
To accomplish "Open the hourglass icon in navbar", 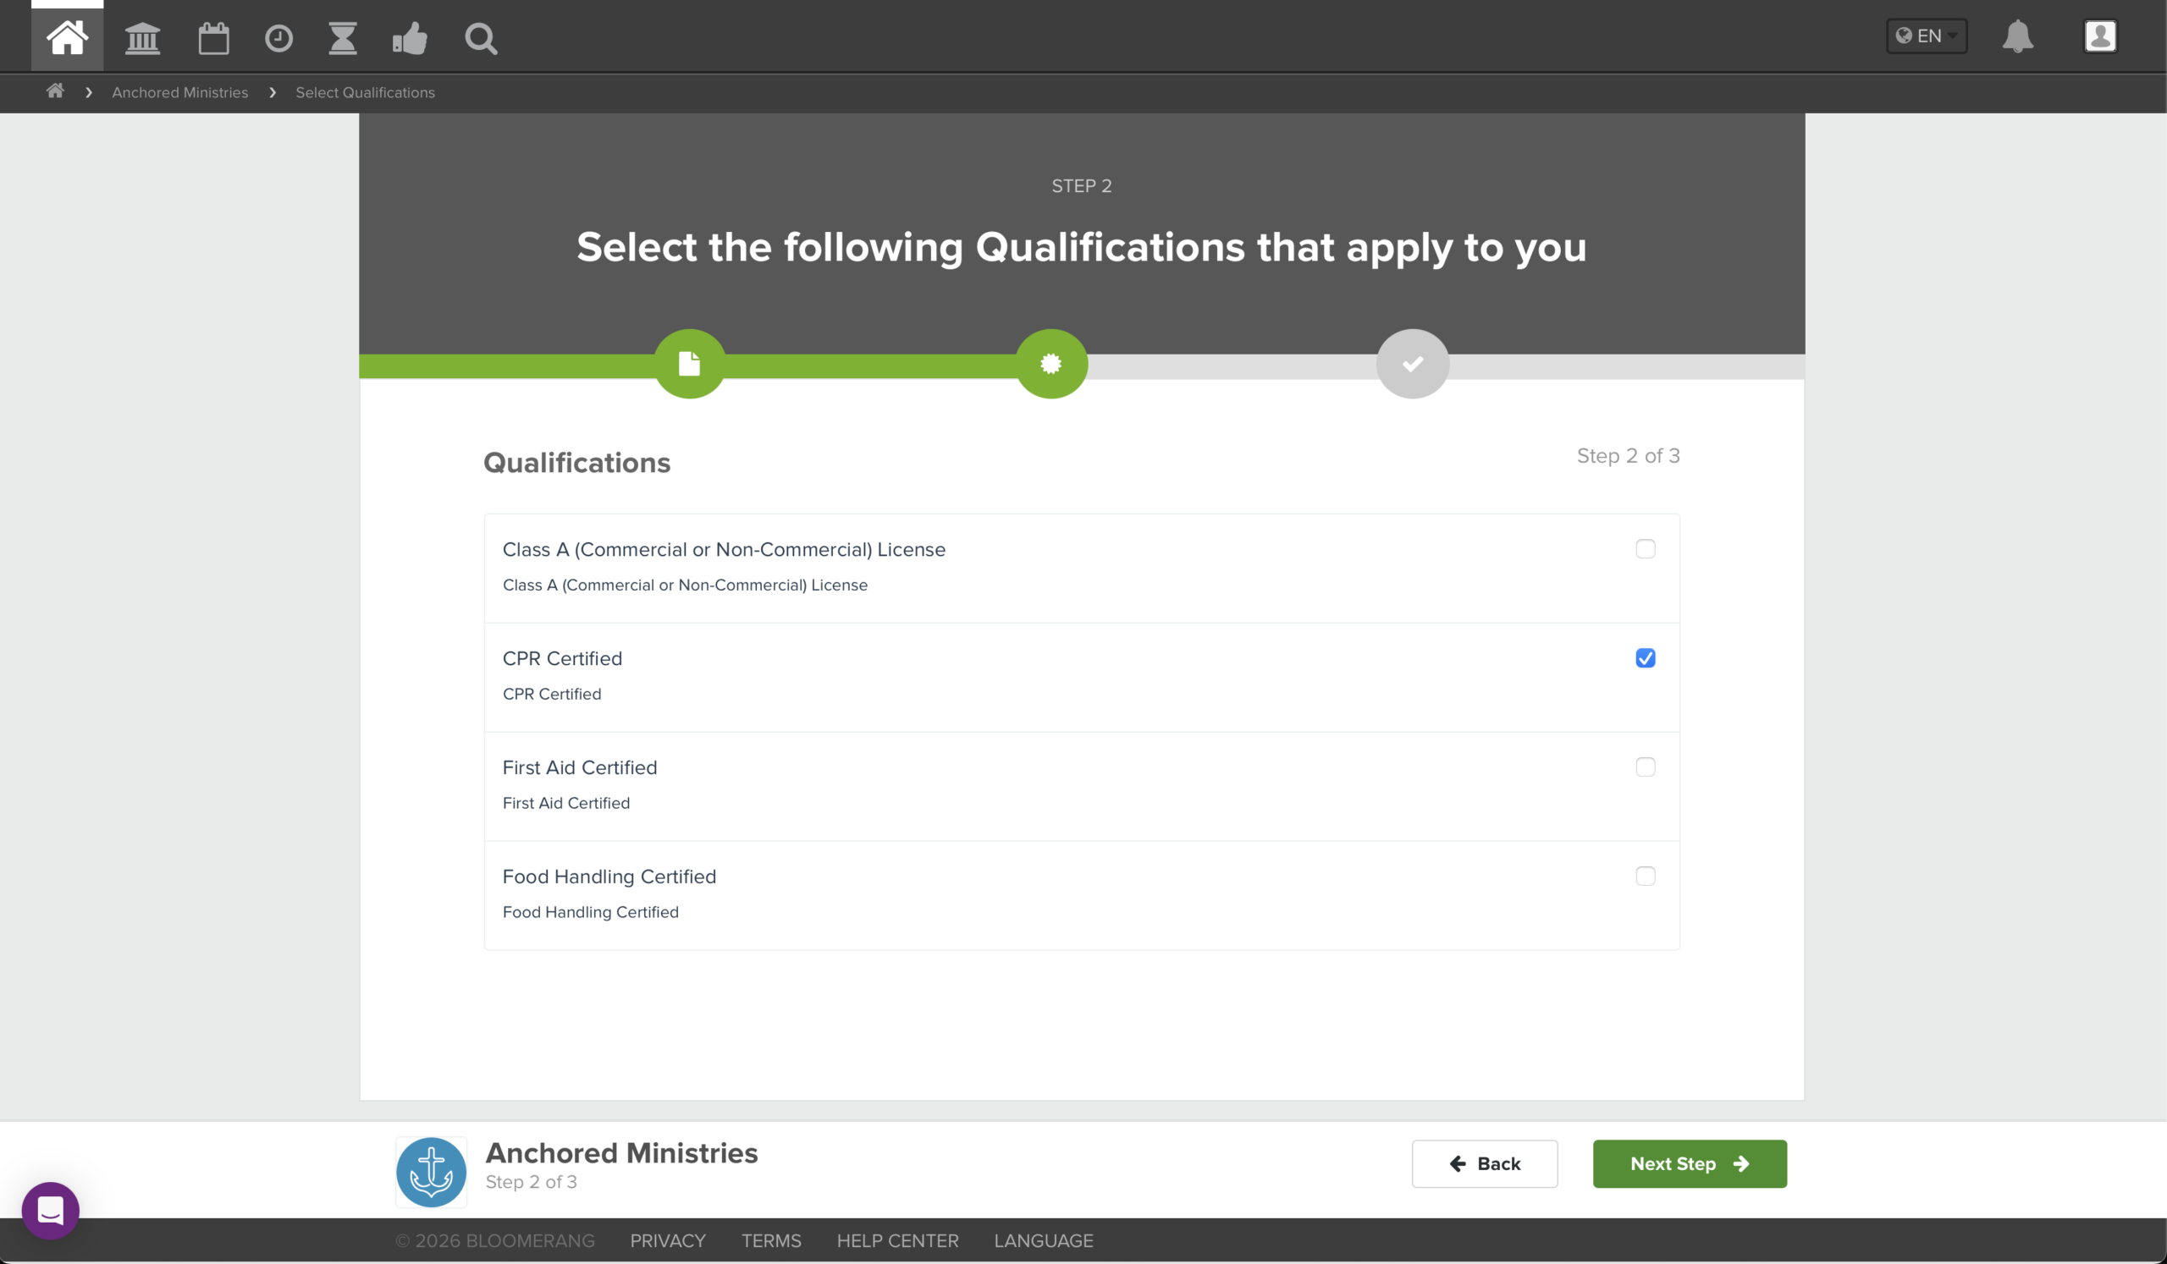I will 342,38.
